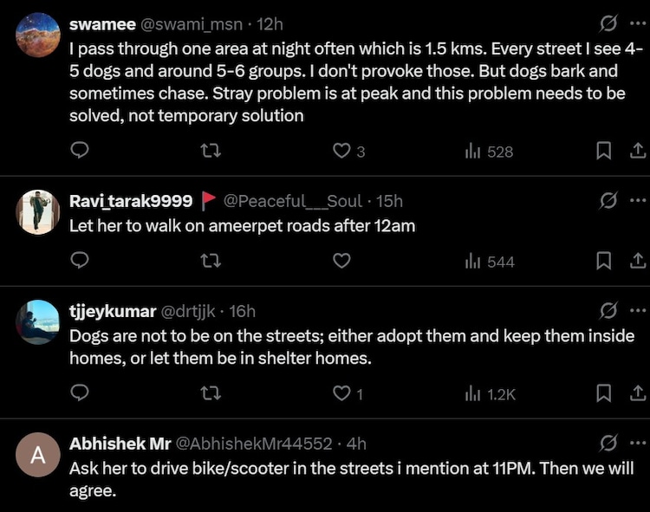
Task: Expand more menu on Ravi_tarak9999's tweet
Action: (639, 201)
